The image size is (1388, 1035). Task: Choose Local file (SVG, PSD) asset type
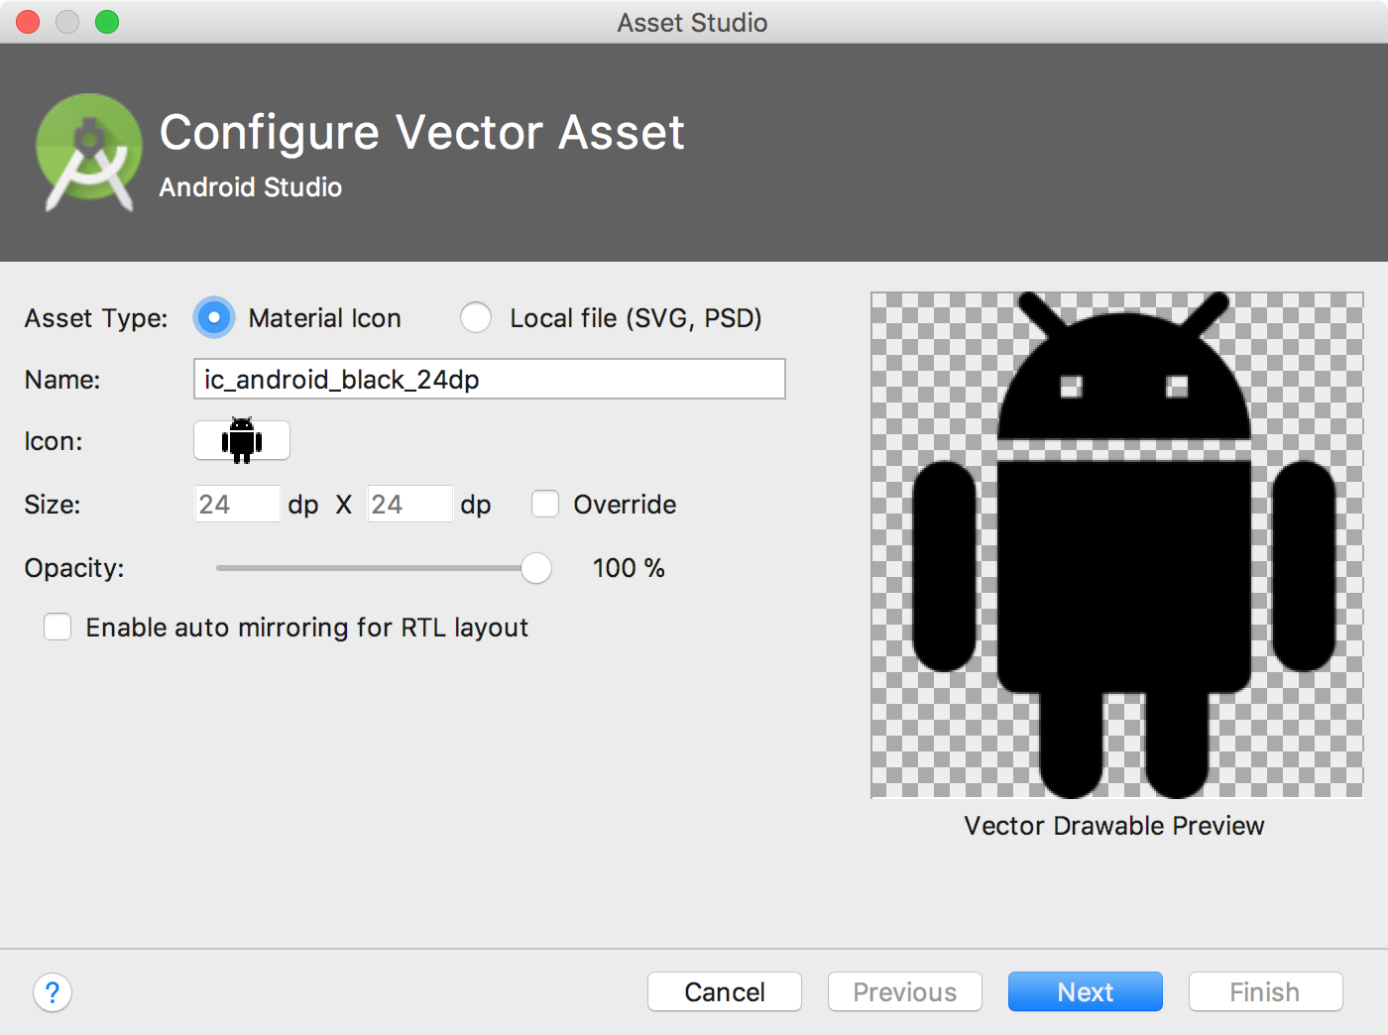pos(476,318)
